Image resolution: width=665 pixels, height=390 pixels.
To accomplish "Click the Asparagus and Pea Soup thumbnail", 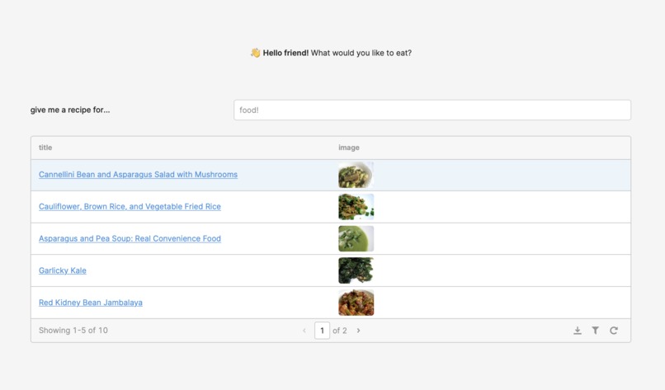I will pos(356,238).
